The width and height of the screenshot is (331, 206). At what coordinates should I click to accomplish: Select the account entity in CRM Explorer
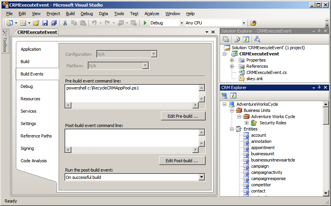click(x=258, y=135)
